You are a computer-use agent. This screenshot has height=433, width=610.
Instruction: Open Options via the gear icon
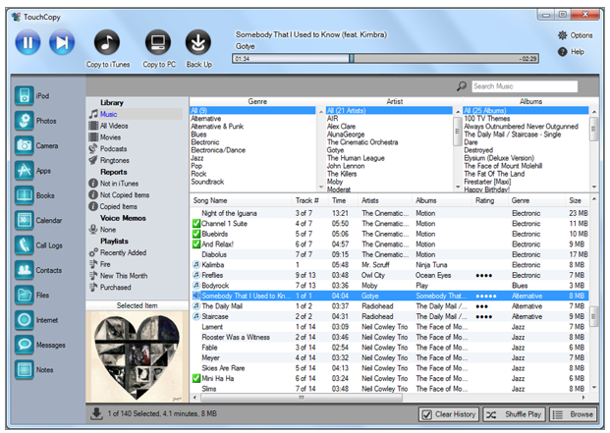[562, 35]
